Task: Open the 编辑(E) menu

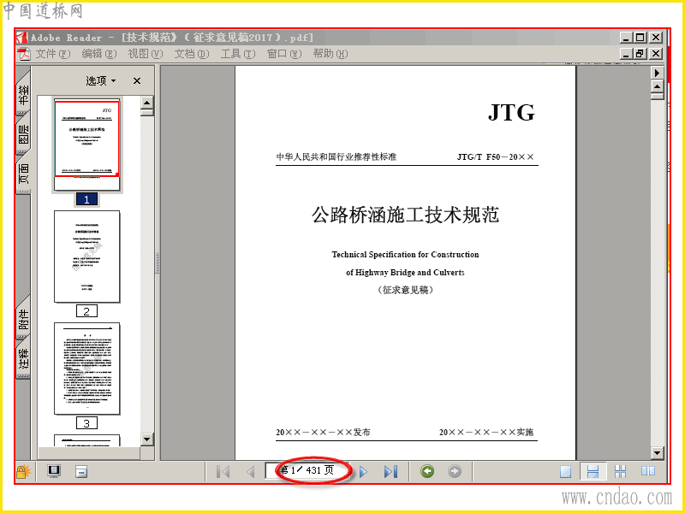Action: (x=99, y=54)
